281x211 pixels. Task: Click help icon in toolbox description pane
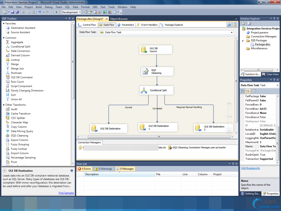(x=72, y=171)
